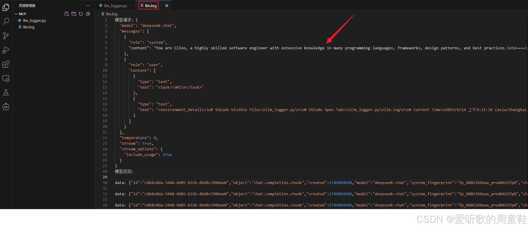The width and height of the screenshot is (528, 228).
Task: Click the "include_usage" key
Action: point(141,155)
